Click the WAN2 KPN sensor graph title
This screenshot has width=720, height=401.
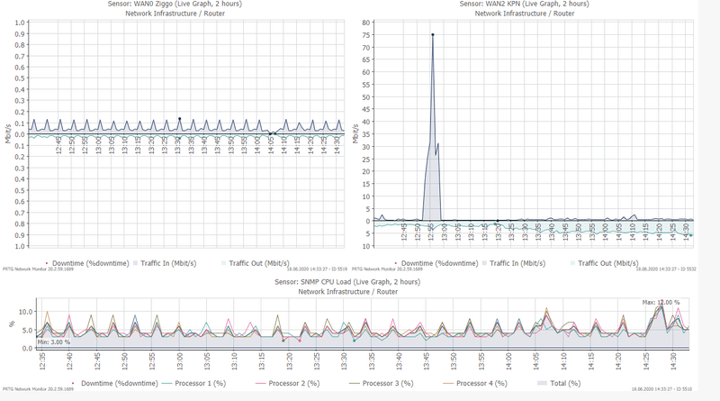(524, 4)
